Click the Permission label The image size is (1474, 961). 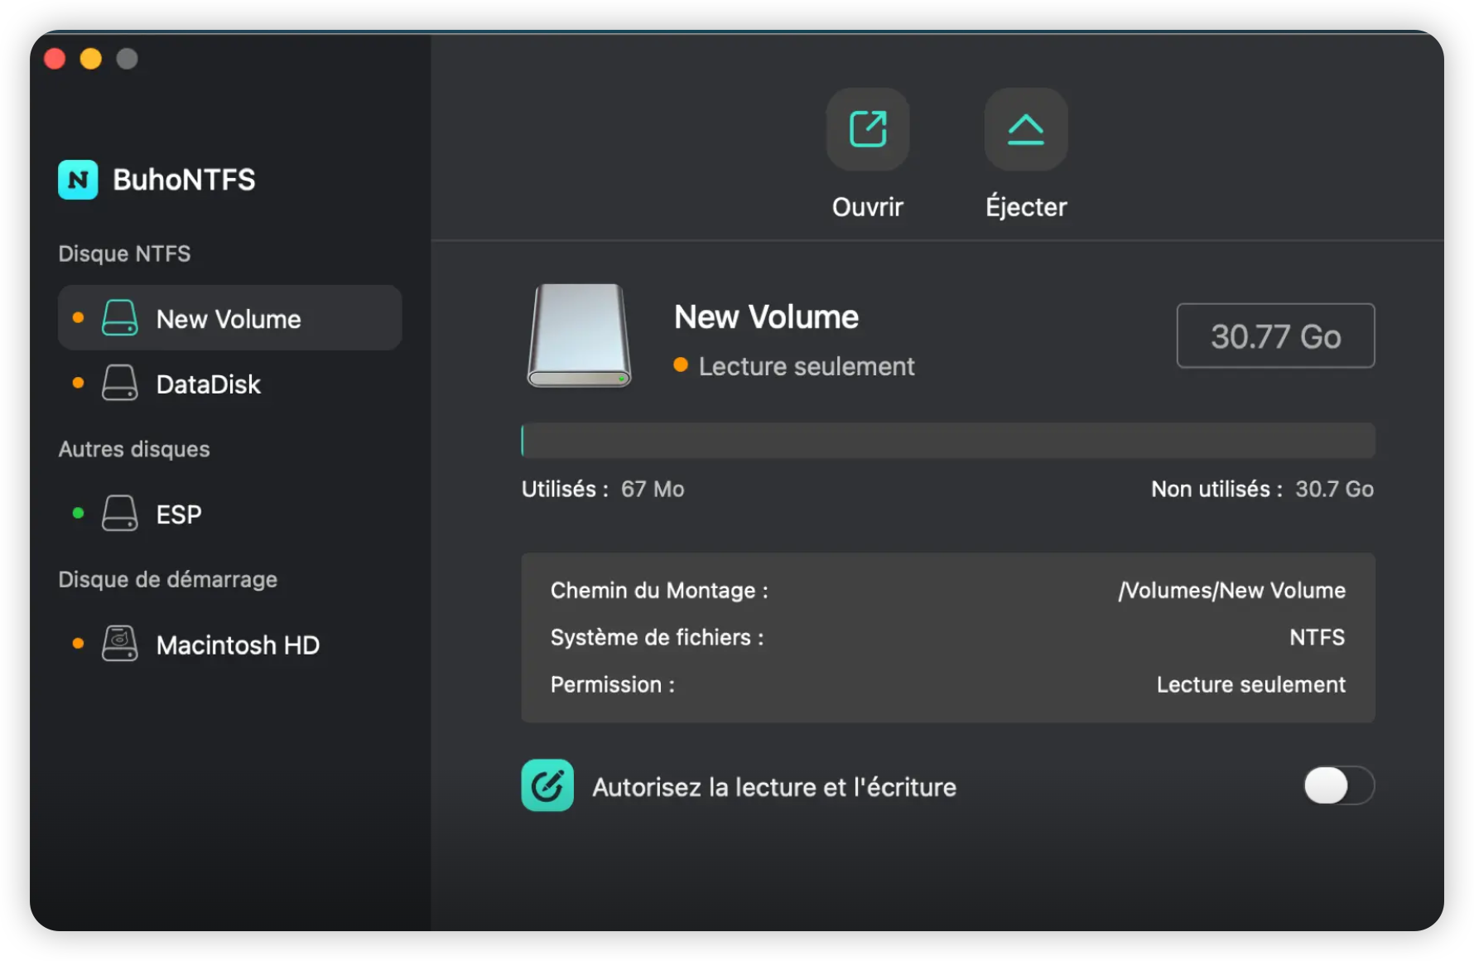[612, 684]
